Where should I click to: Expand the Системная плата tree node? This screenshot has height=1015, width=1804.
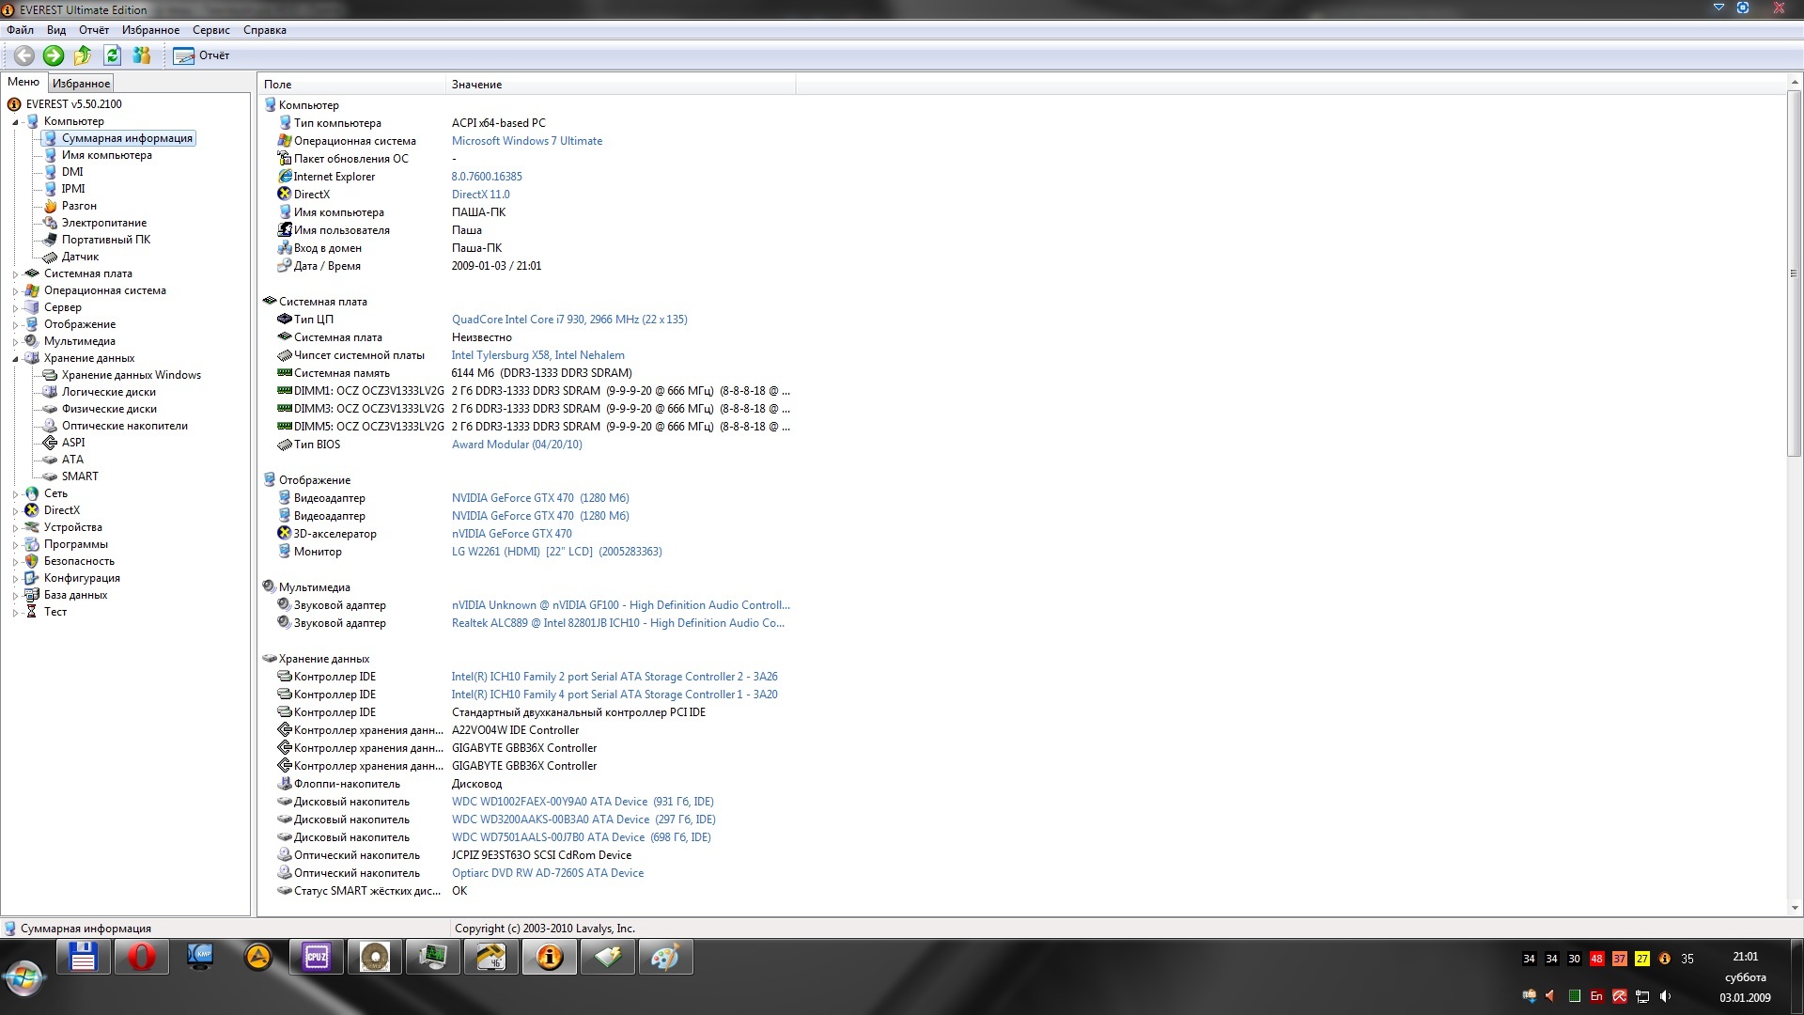[x=15, y=274]
